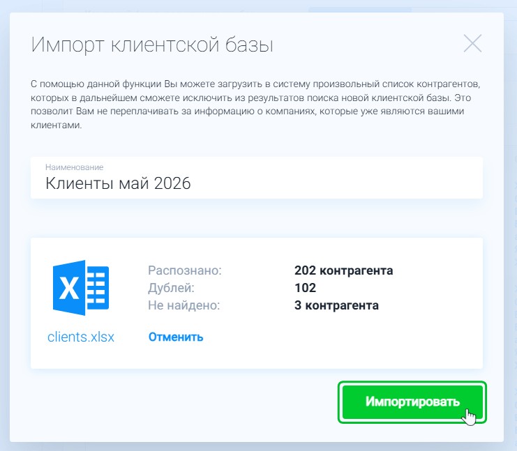The image size is (517, 451).
Task: Click the Дублей: label
Action: pos(171,288)
